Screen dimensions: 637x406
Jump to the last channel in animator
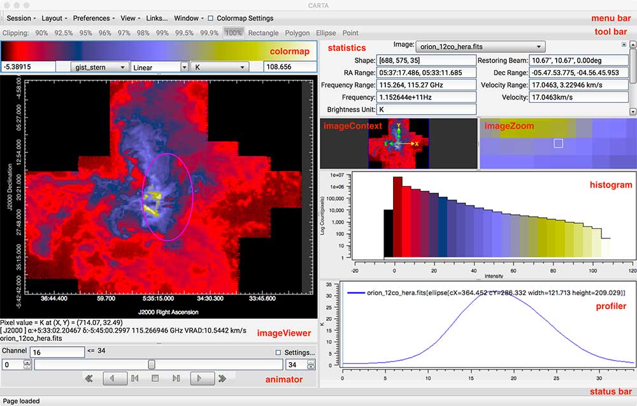[x=222, y=379]
